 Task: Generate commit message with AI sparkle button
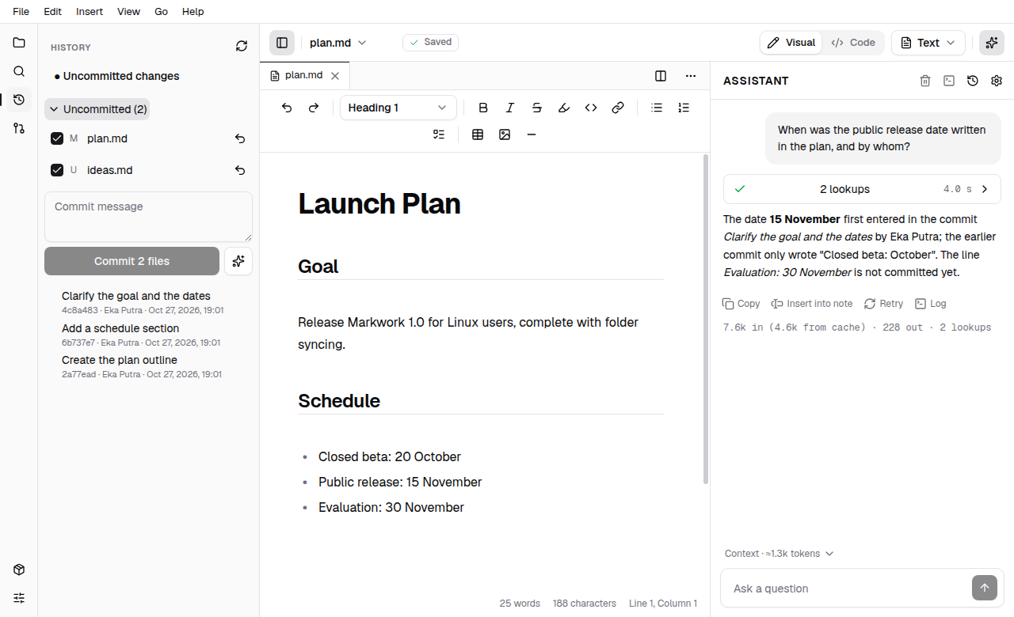click(x=238, y=261)
